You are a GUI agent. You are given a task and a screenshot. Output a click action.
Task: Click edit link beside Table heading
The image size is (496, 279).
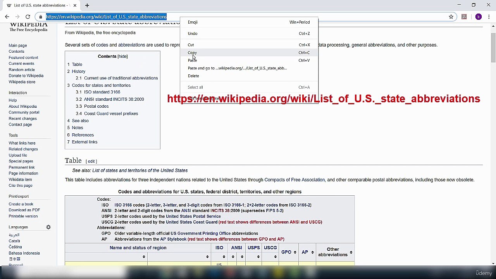(x=91, y=161)
